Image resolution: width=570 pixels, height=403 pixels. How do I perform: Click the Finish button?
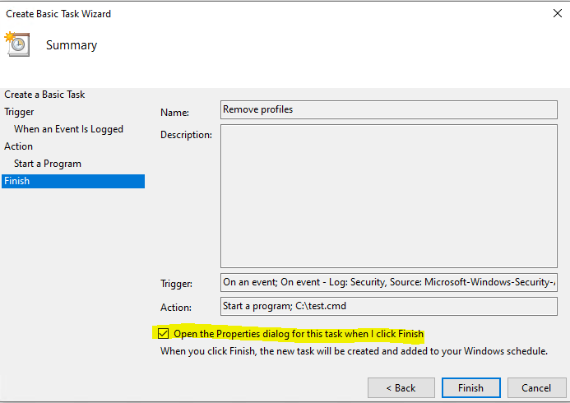tap(470, 387)
